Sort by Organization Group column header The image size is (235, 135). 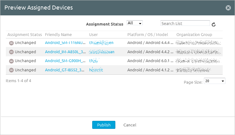(x=194, y=34)
